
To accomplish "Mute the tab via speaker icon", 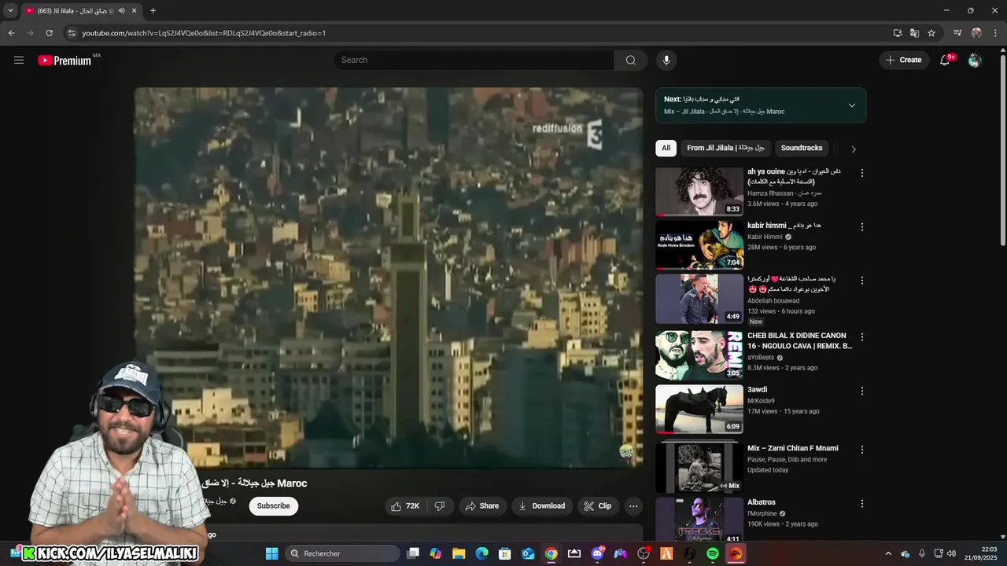I will click(x=121, y=10).
